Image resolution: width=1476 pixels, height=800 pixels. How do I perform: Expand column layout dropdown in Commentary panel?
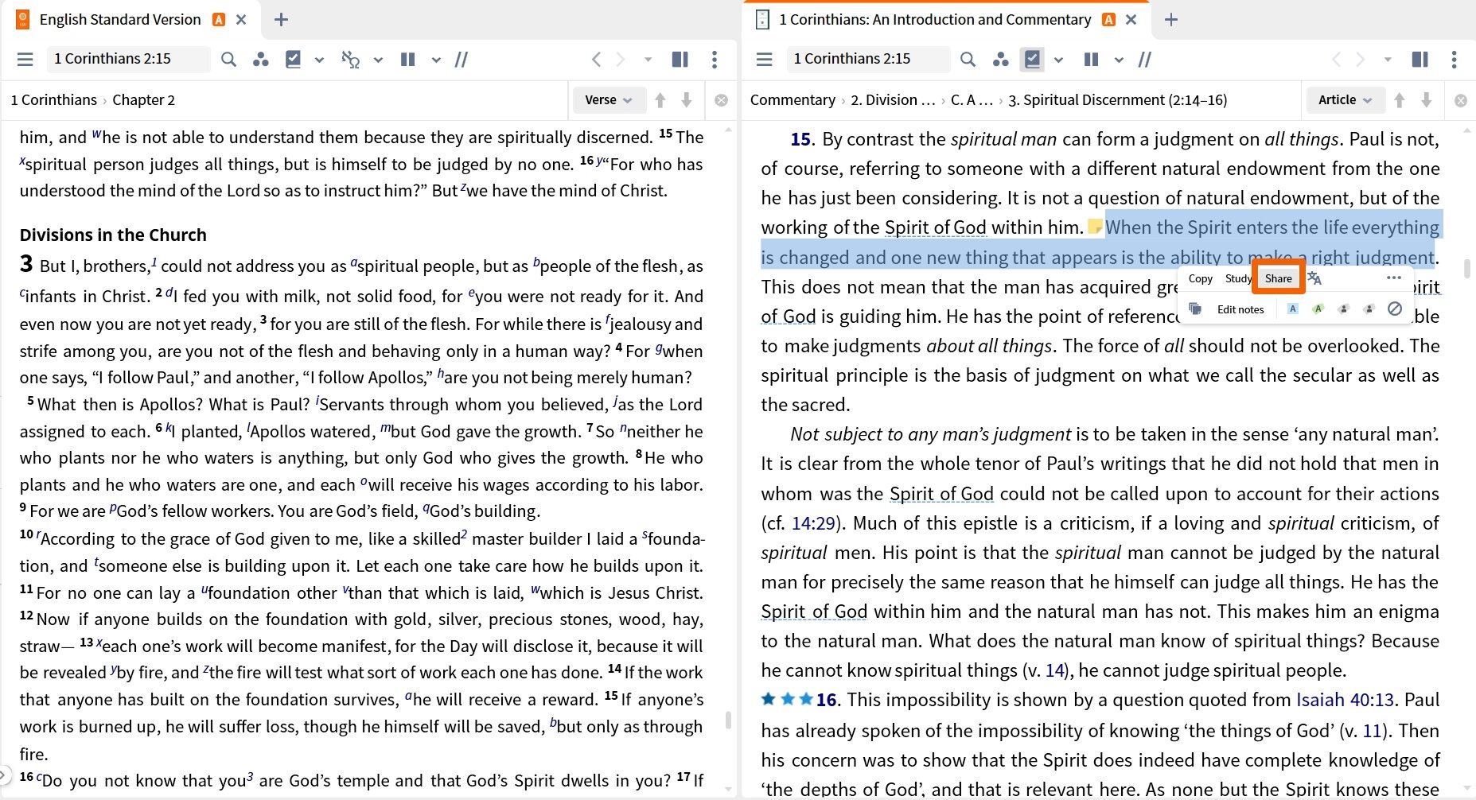[x=1119, y=60]
